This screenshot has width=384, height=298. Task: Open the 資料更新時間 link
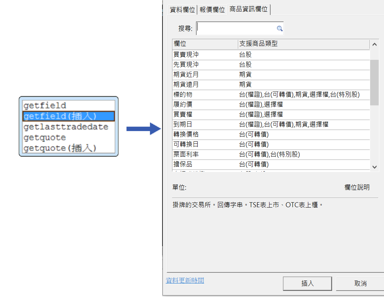185,280
